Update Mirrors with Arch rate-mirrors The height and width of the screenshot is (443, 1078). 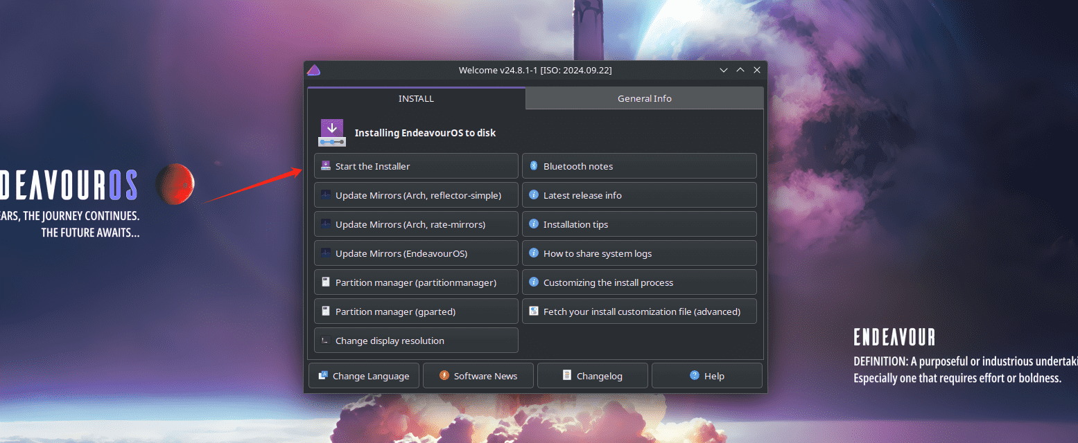point(416,224)
